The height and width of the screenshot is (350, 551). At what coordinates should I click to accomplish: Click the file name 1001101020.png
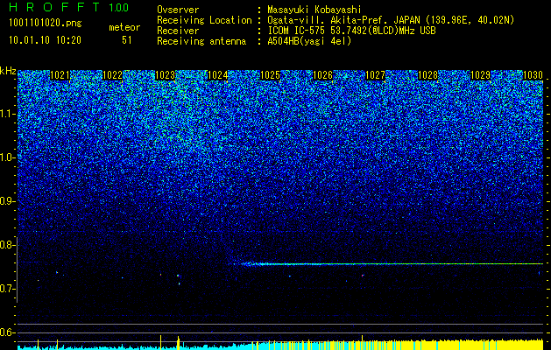tap(46, 24)
